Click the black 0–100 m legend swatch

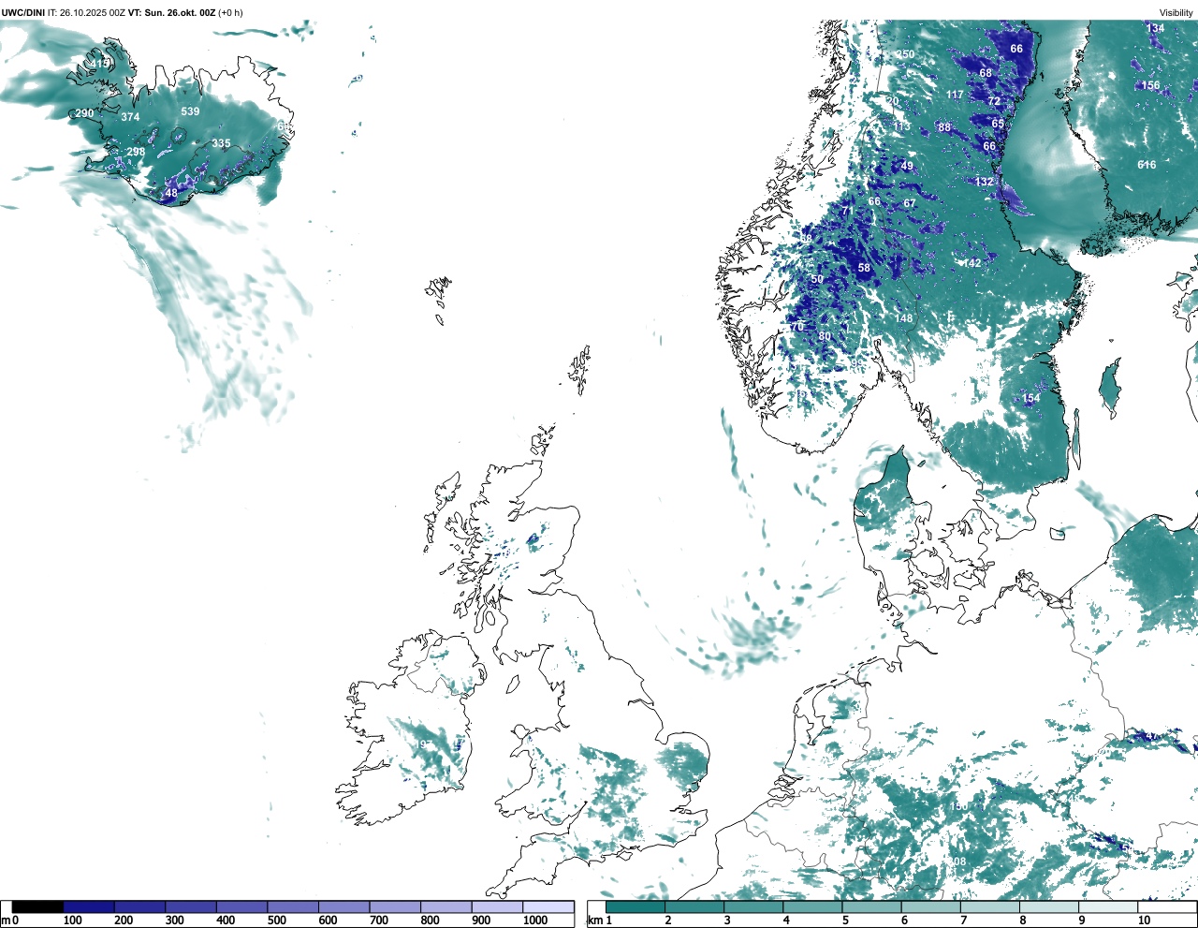pyautogui.click(x=37, y=906)
